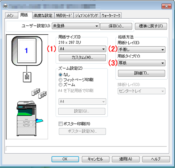
Task: Click the printer icon in the title bar
Action: (5, 6)
